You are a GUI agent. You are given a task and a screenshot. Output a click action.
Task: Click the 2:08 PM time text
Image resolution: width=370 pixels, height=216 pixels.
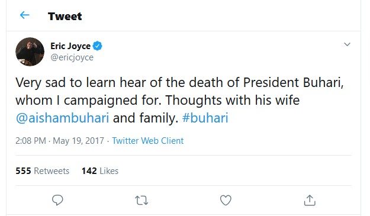[31, 141]
